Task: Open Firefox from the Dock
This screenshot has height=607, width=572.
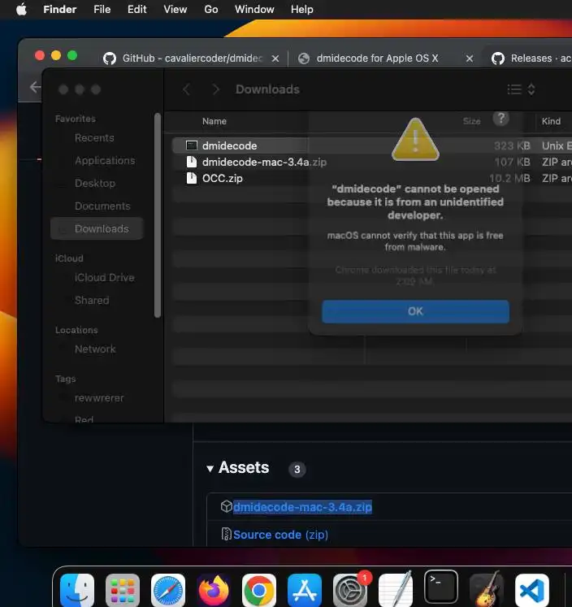Action: (214, 591)
